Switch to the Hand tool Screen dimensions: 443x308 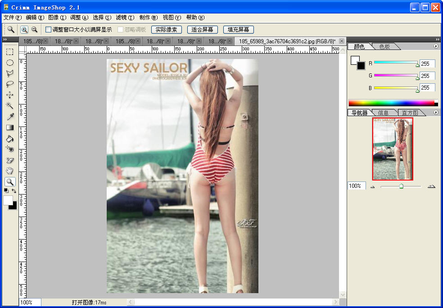coord(9,171)
